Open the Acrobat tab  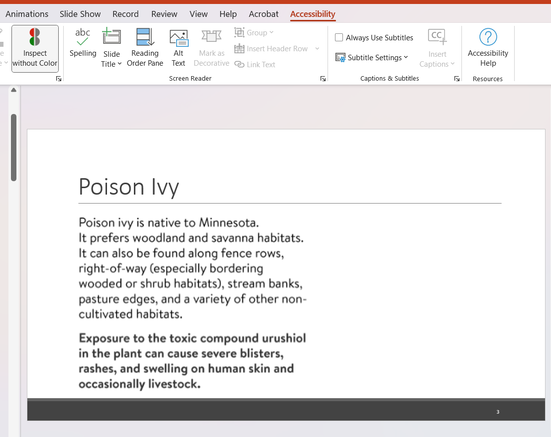263,14
